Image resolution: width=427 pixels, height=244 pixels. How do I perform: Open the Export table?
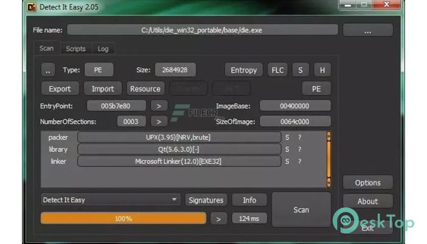[x=60, y=88]
